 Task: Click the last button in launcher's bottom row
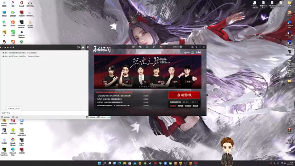click(195, 106)
